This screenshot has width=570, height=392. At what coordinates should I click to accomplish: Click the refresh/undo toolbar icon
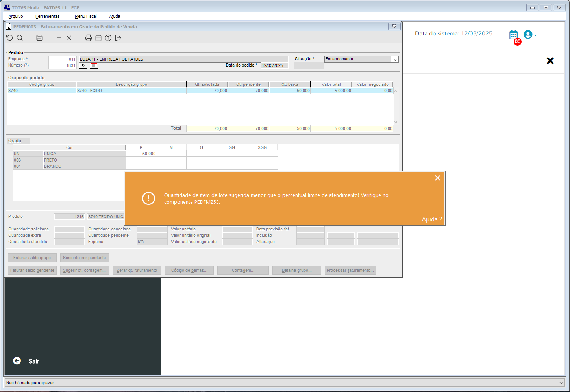click(10, 38)
